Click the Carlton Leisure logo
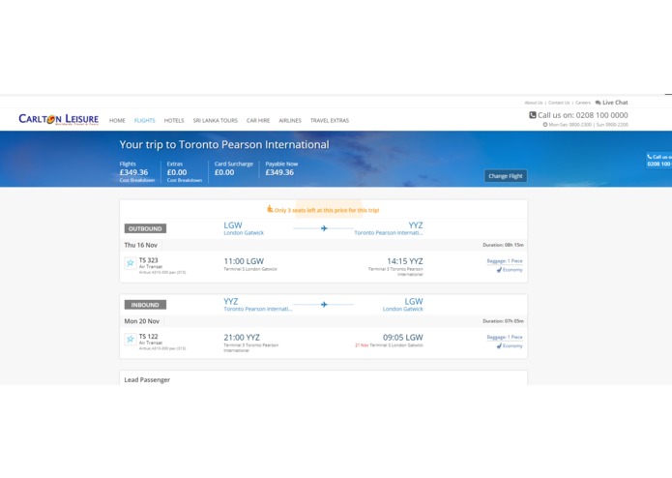Image resolution: width=672 pixels, height=478 pixels. (x=58, y=119)
